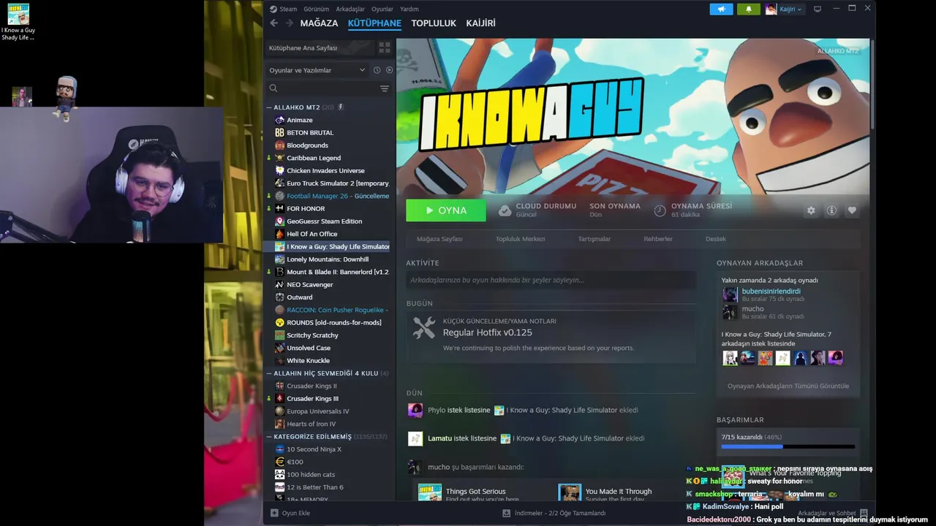Open the Mağaza Sayfası link
This screenshot has height=526, width=936.
pos(439,239)
